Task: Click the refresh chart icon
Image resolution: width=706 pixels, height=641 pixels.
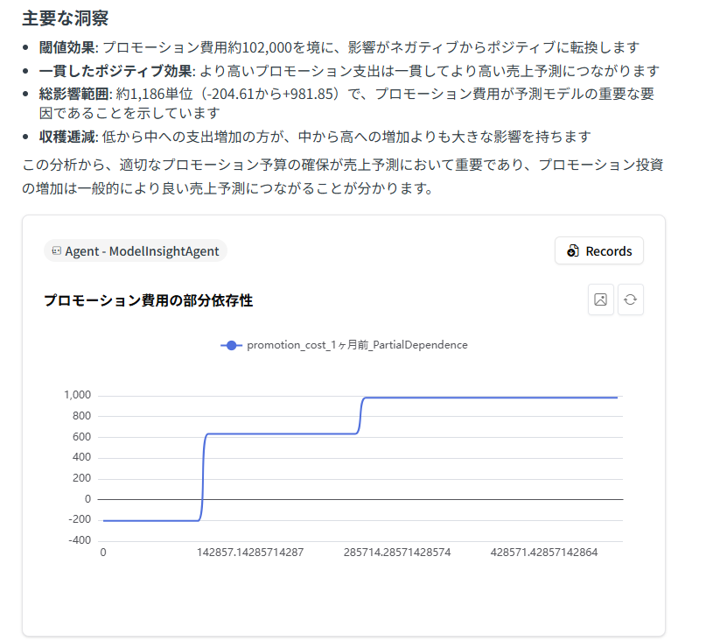Action: pyautogui.click(x=630, y=299)
